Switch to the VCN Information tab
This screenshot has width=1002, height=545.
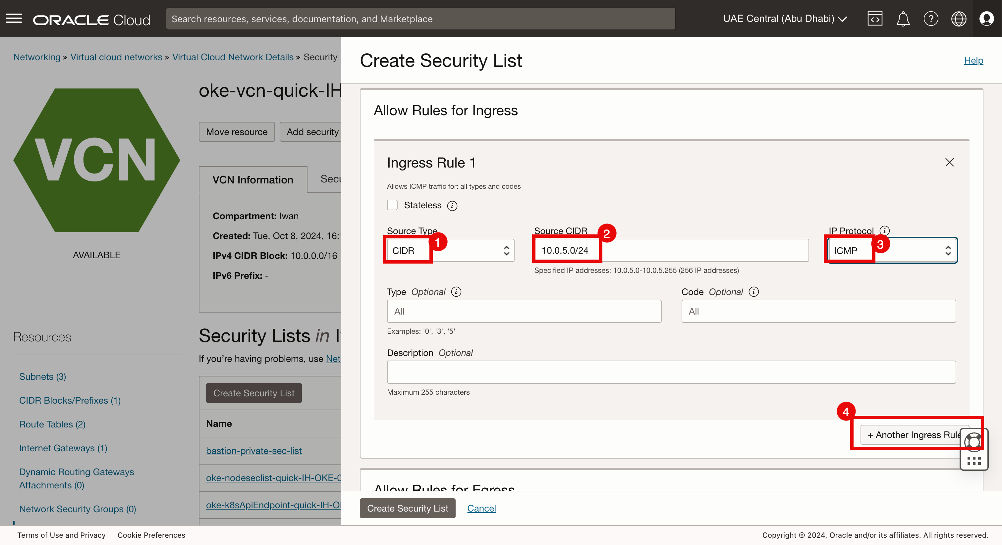click(253, 179)
